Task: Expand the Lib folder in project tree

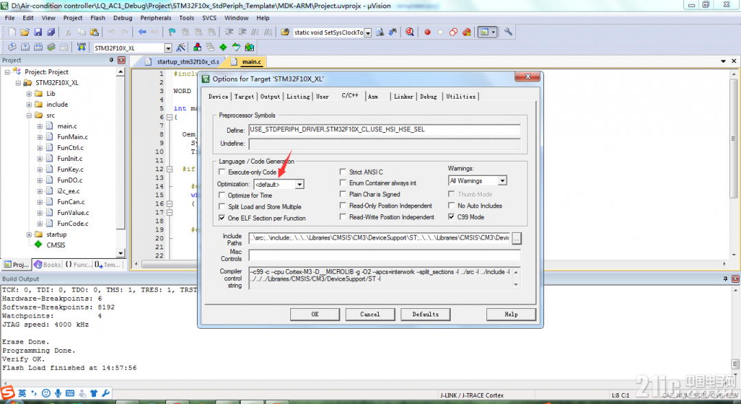Action: click(x=30, y=93)
